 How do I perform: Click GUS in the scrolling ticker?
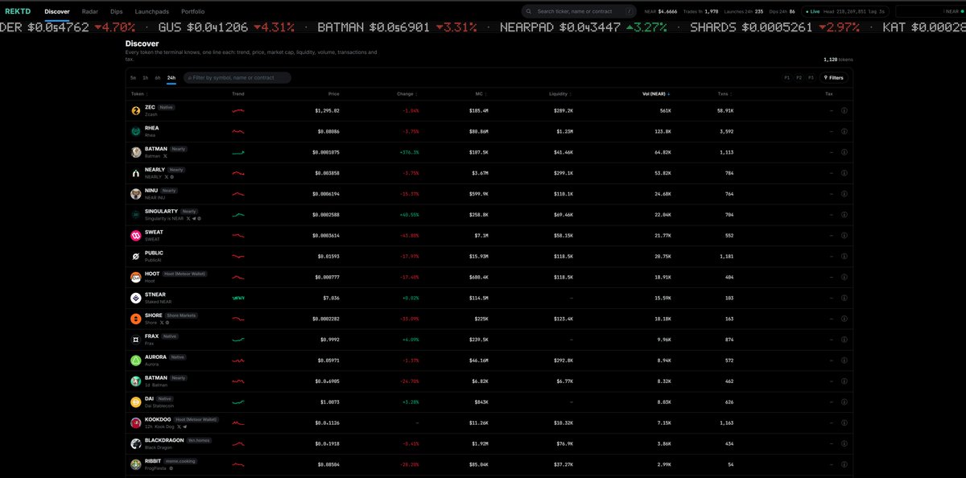coord(170,27)
